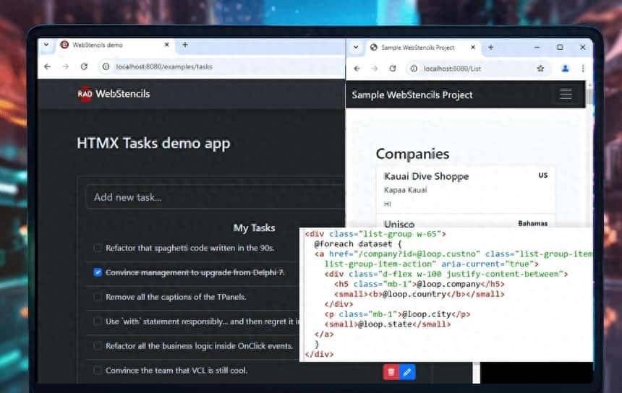622x393 pixels.
Task: Click the HTMX Tasks demo app heading
Action: pos(153,144)
